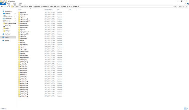The height and width of the screenshot is (110, 189).
Task: Select Network in the navigation pane
Action: point(7,41)
